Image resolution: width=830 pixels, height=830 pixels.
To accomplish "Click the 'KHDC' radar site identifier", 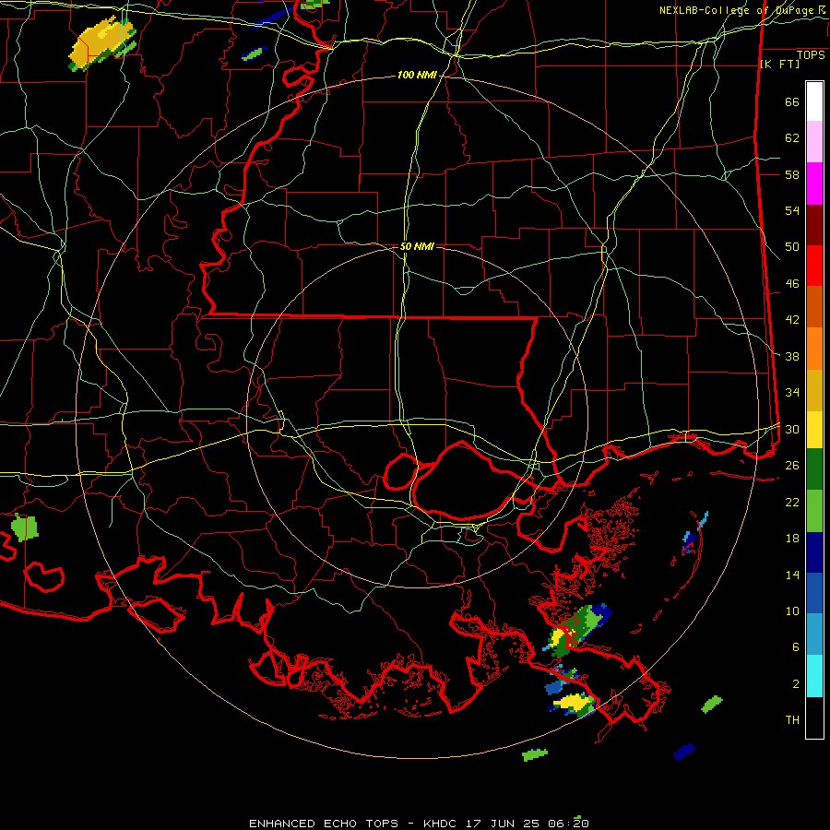I will click(x=442, y=824).
